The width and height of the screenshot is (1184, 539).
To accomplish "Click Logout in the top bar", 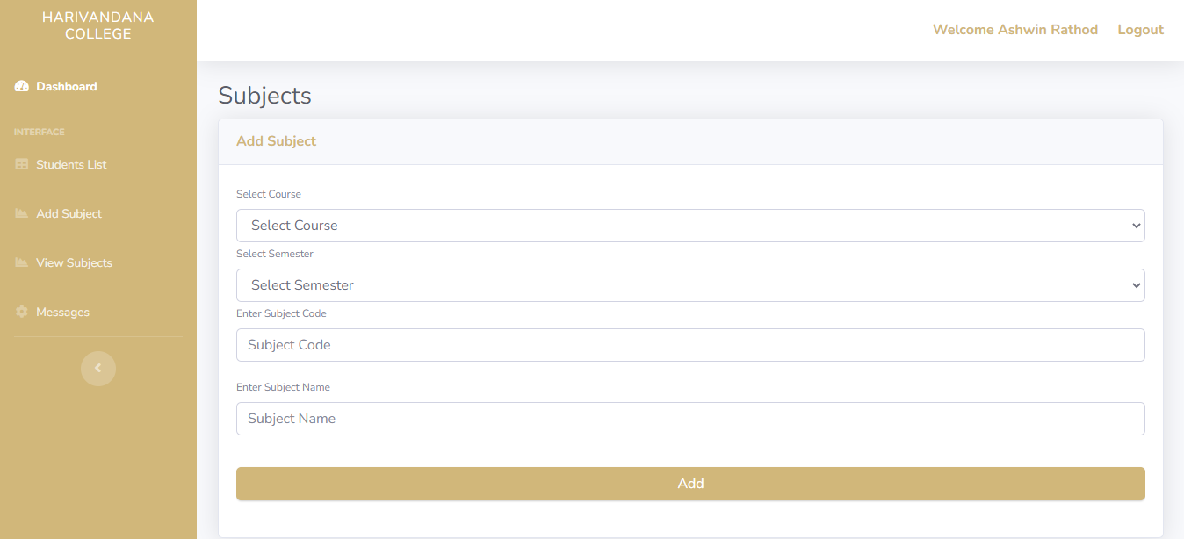I will 1139,29.
